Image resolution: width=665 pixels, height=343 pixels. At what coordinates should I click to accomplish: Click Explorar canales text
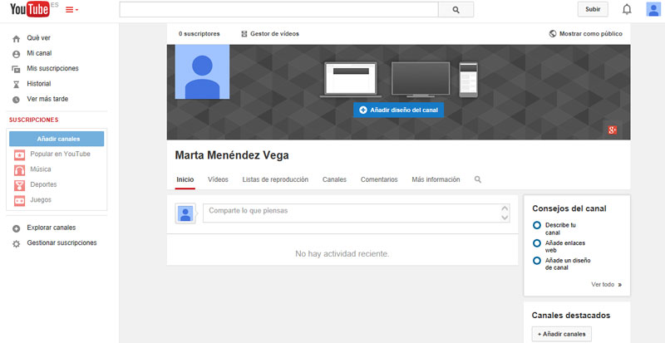(x=52, y=228)
